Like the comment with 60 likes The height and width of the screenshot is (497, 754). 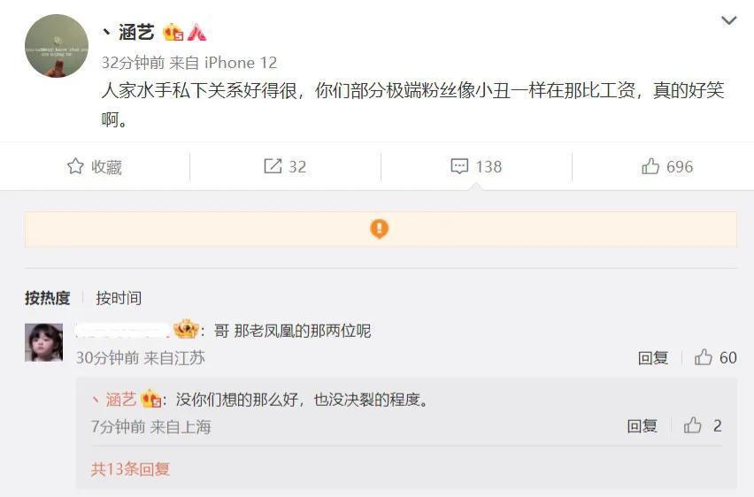(x=704, y=357)
